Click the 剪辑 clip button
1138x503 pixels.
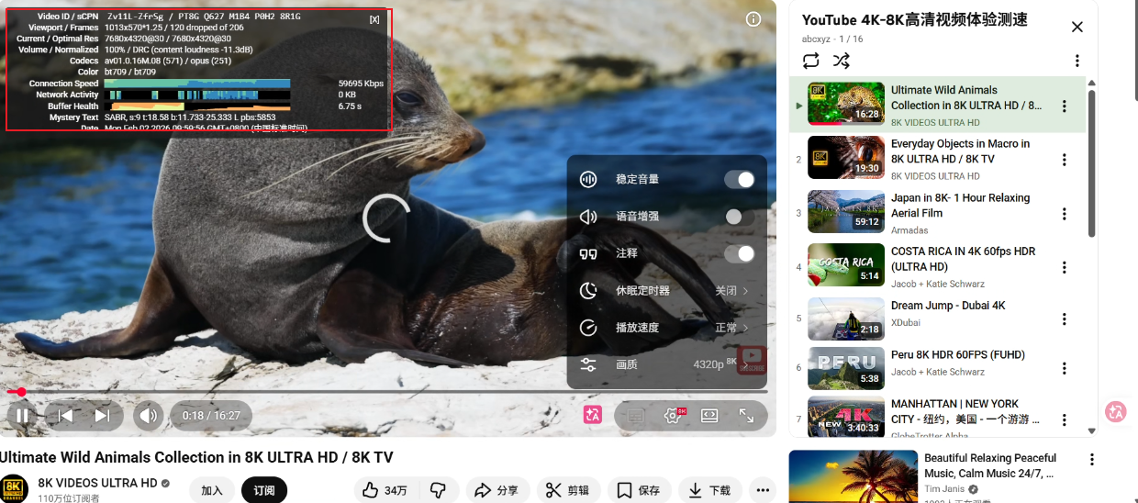pyautogui.click(x=568, y=490)
